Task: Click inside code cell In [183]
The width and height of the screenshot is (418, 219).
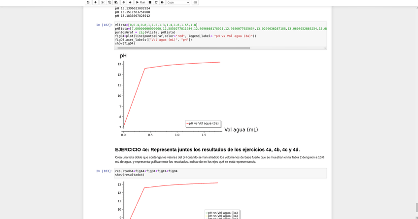Action: point(220,173)
